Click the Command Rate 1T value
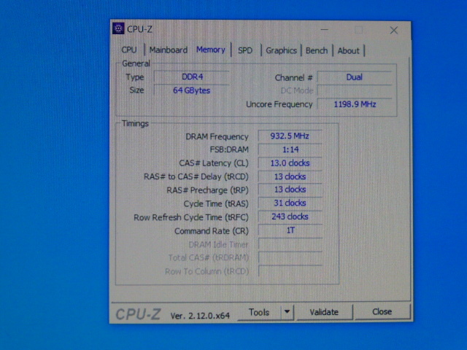Viewport: 467px width, 350px height. click(x=290, y=230)
